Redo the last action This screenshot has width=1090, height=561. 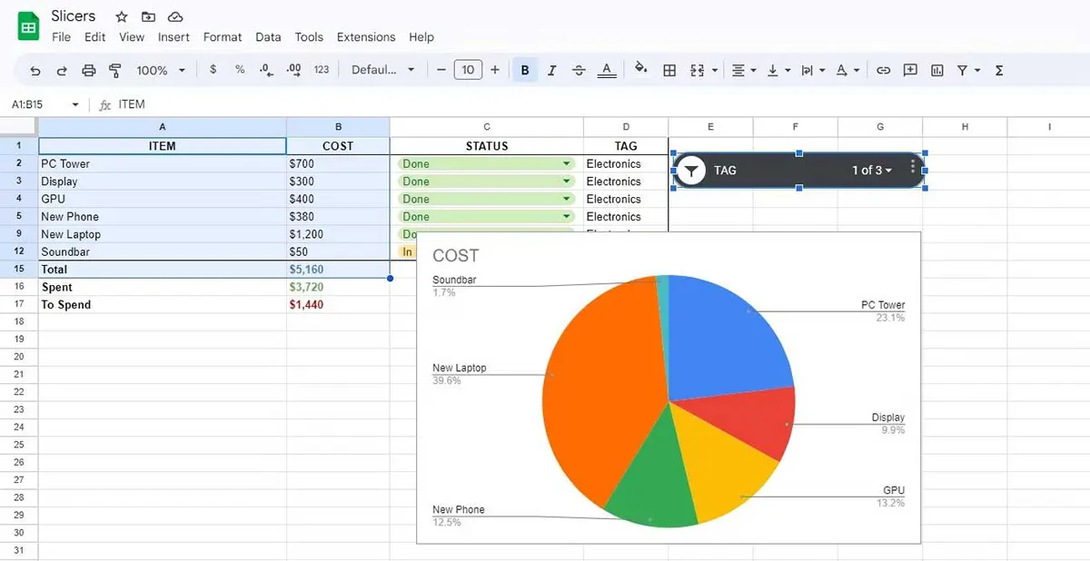(61, 70)
